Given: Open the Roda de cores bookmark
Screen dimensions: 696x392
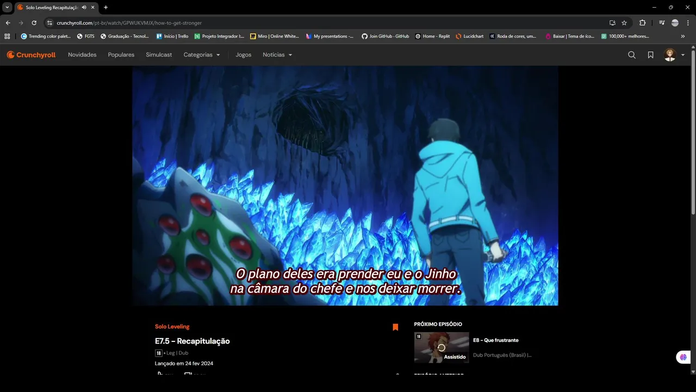Looking at the screenshot, I should 513,36.
